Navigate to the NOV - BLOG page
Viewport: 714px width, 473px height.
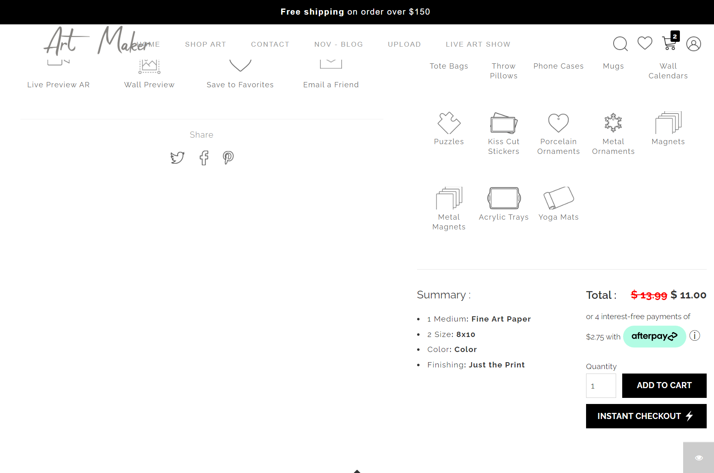tap(338, 44)
